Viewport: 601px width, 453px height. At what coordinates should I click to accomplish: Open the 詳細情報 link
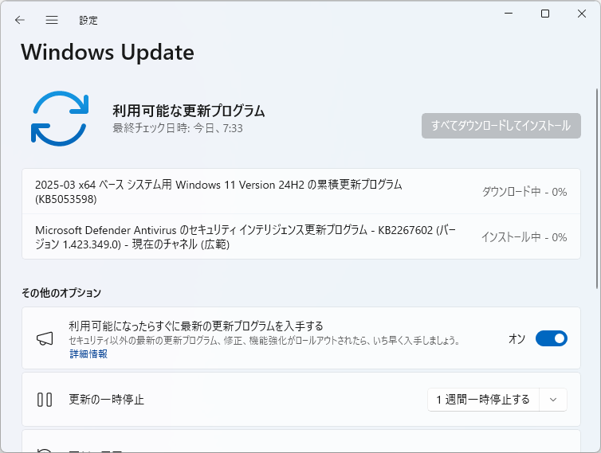[88, 353]
